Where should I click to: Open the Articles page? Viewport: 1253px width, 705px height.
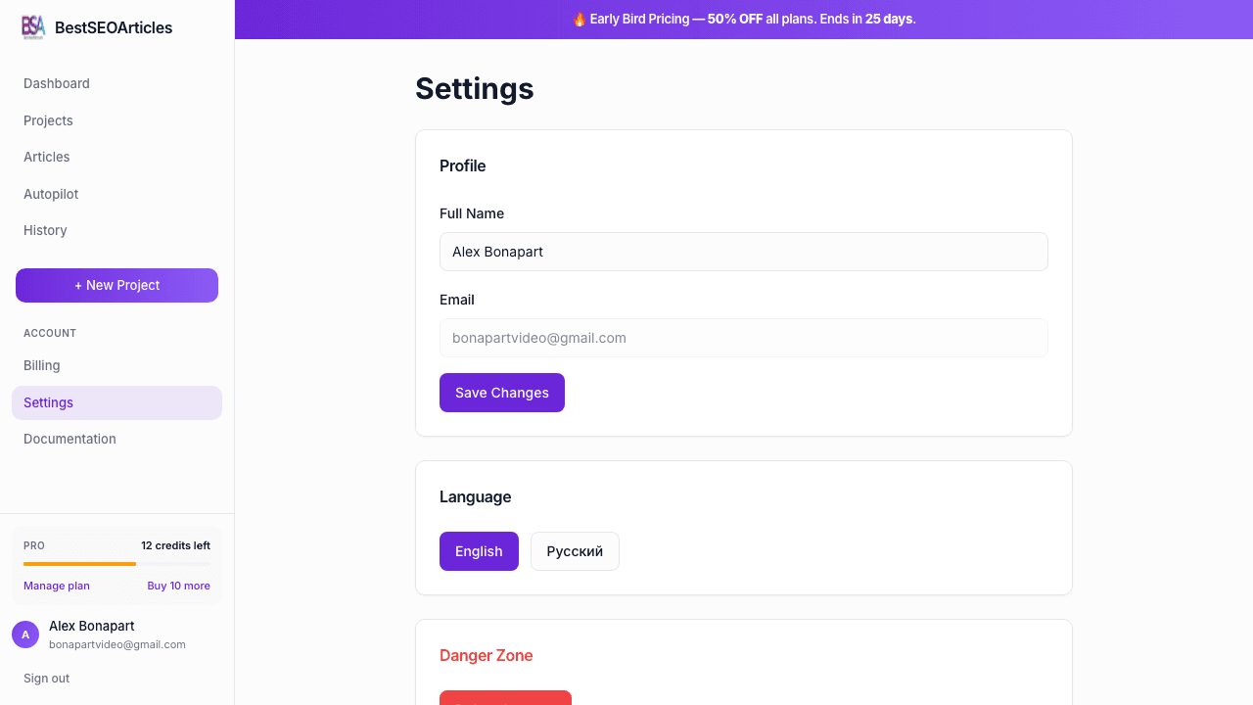46,157
